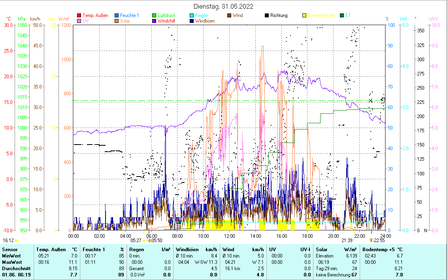Viewport: 447px width, 280px height.
Task: Click the blue Feuchte 1 legend square
Action: (x=117, y=16)
